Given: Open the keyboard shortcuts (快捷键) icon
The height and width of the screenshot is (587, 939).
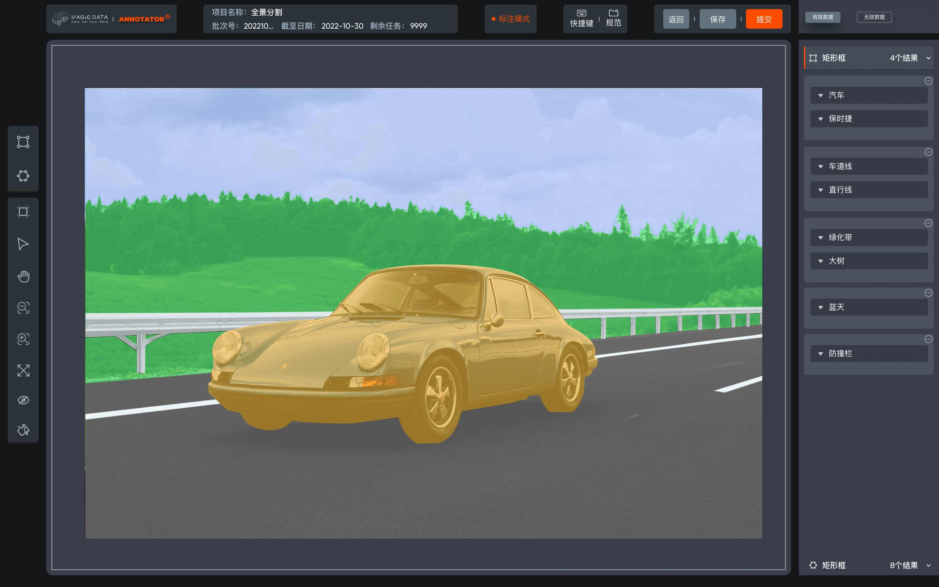Looking at the screenshot, I should coord(581,18).
